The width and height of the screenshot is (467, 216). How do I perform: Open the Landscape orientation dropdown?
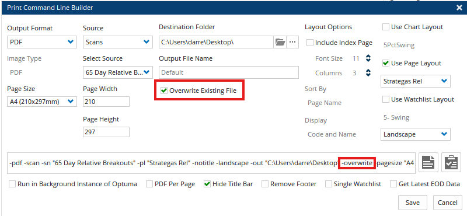[416, 134]
